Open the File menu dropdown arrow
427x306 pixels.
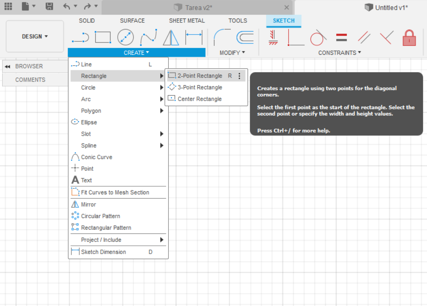pos(34,6)
